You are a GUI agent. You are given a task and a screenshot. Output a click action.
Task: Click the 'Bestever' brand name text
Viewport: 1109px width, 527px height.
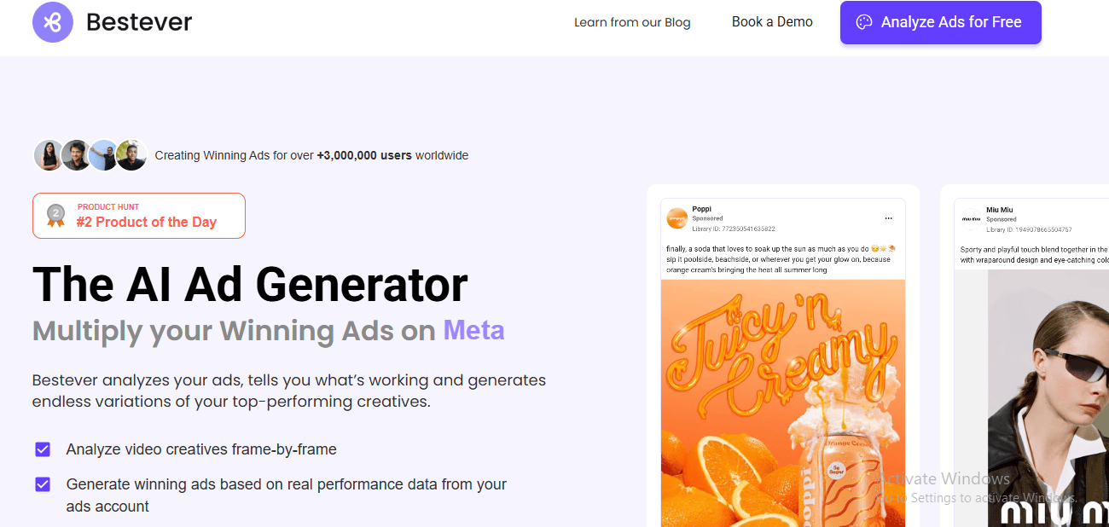point(139,22)
